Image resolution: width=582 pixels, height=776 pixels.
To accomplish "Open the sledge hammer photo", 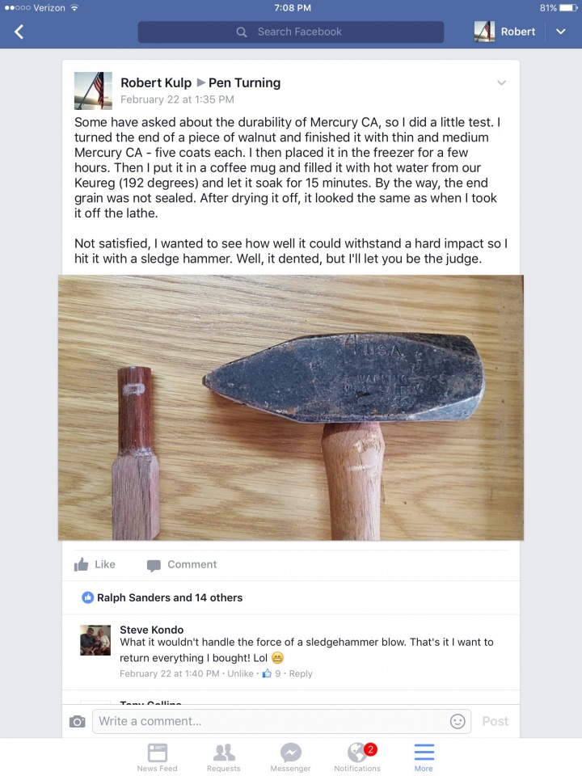I will pyautogui.click(x=291, y=407).
